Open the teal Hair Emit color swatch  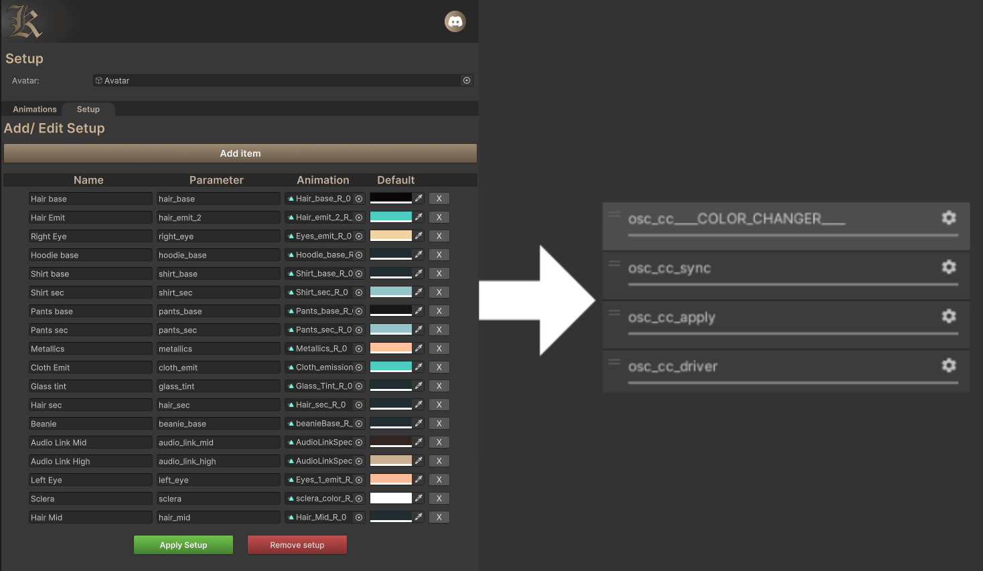pyautogui.click(x=391, y=217)
